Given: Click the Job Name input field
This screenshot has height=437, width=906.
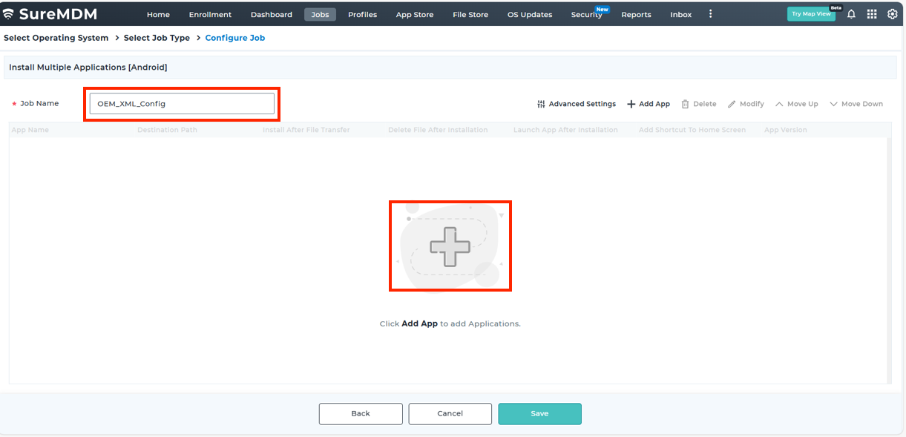Looking at the screenshot, I should point(182,104).
